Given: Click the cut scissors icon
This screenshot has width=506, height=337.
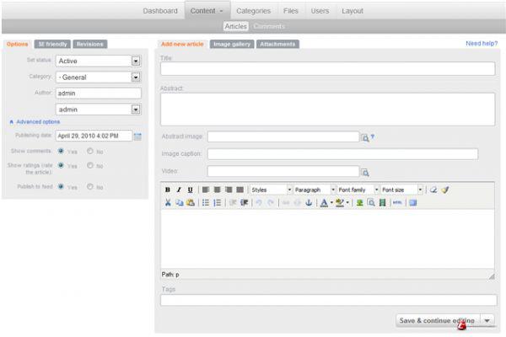Looking at the screenshot, I should tap(168, 203).
